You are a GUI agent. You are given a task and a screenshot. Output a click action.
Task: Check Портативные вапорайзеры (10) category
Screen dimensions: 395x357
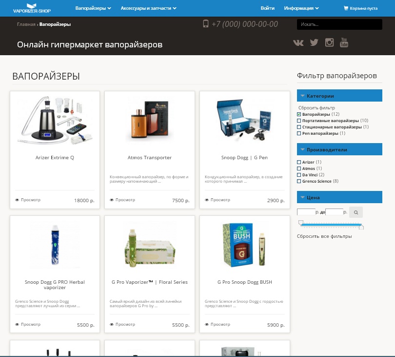tap(299, 121)
